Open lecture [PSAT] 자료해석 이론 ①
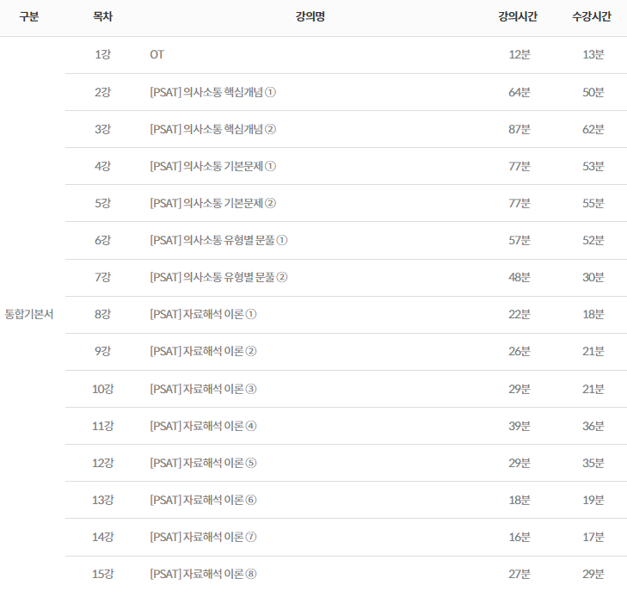Screen dimensions: 627x591 click(x=203, y=315)
